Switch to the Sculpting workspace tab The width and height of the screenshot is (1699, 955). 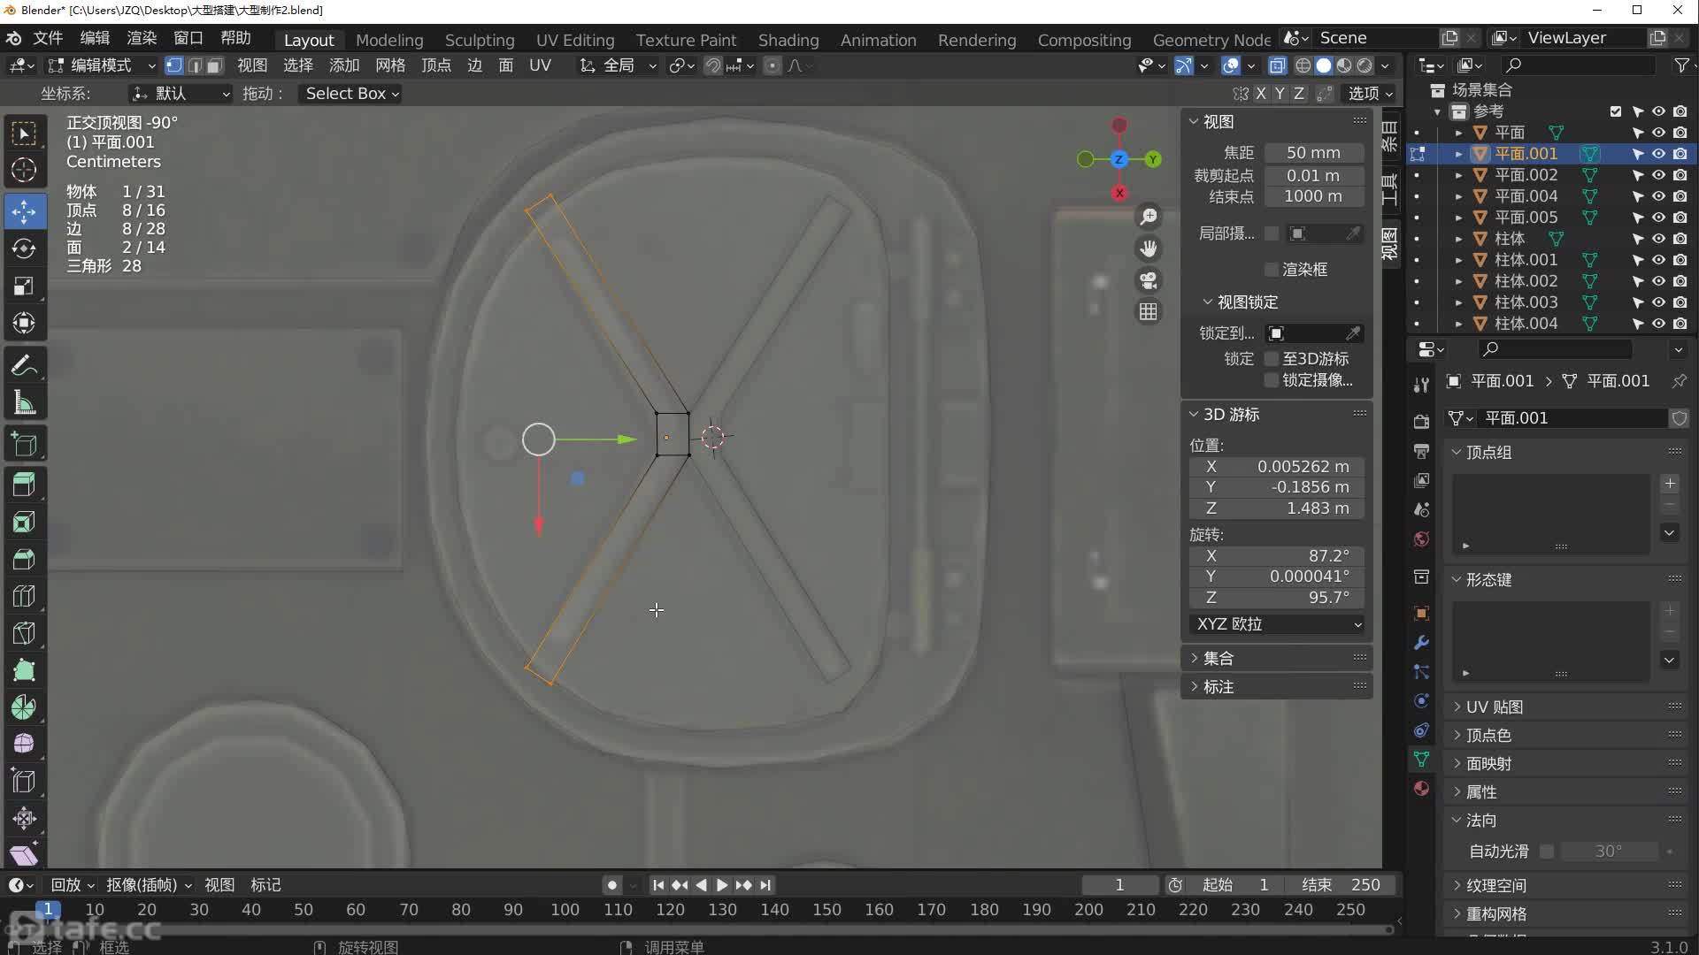click(x=479, y=40)
